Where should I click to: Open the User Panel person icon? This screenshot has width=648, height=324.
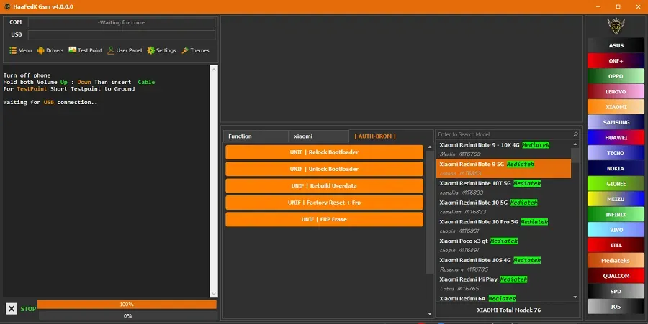(x=111, y=50)
